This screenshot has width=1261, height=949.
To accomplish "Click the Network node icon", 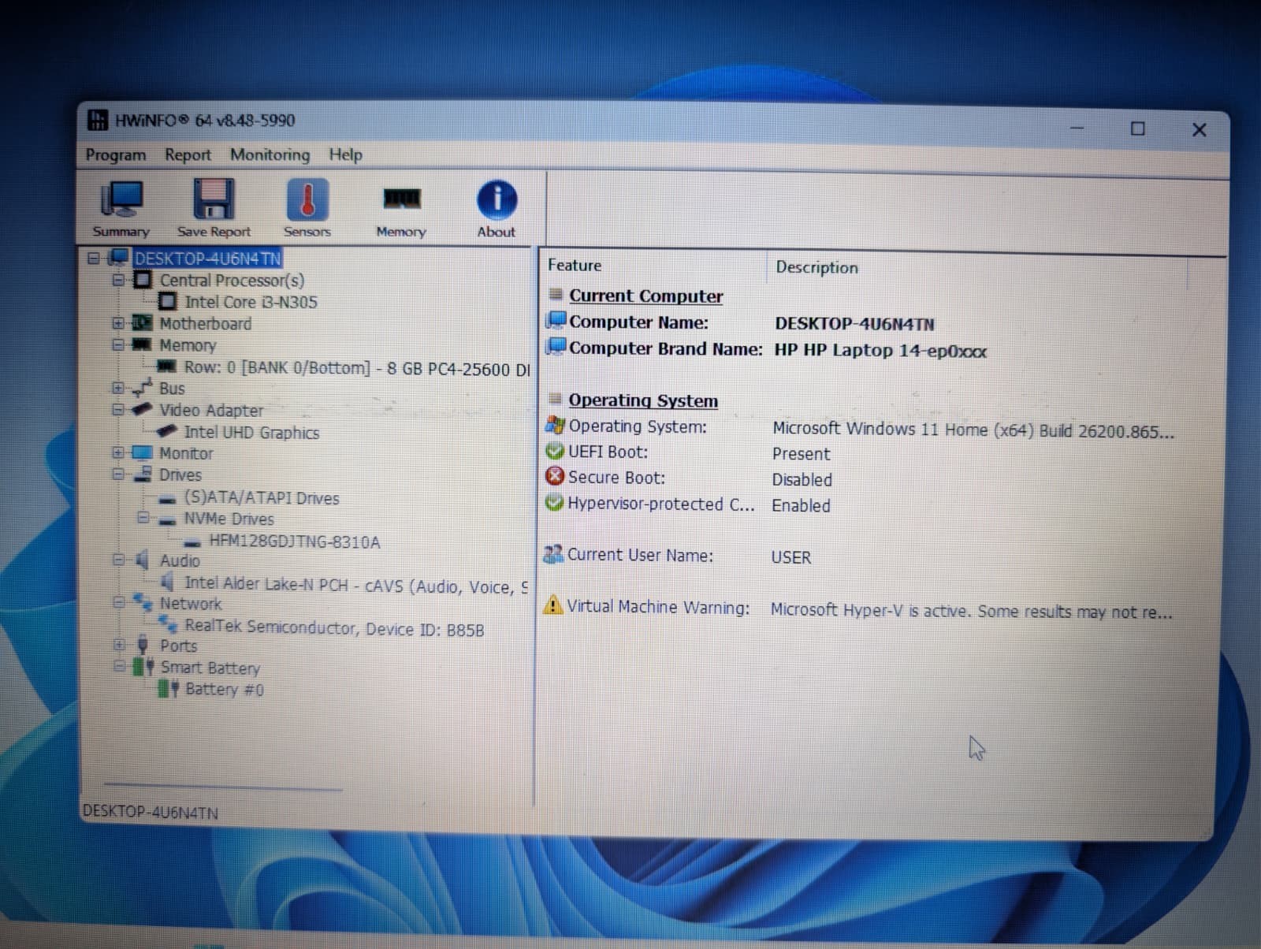I will [x=143, y=603].
